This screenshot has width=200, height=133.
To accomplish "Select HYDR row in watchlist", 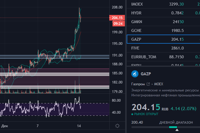I will tap(163, 13).
